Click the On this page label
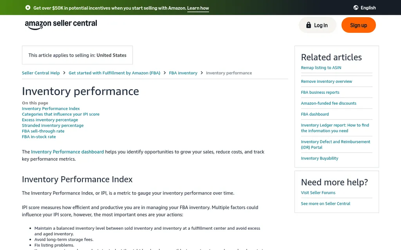This screenshot has width=401, height=250. [35, 103]
